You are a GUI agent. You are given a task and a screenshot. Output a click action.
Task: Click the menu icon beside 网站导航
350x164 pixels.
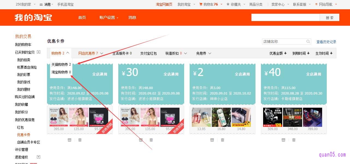tap(316, 4)
